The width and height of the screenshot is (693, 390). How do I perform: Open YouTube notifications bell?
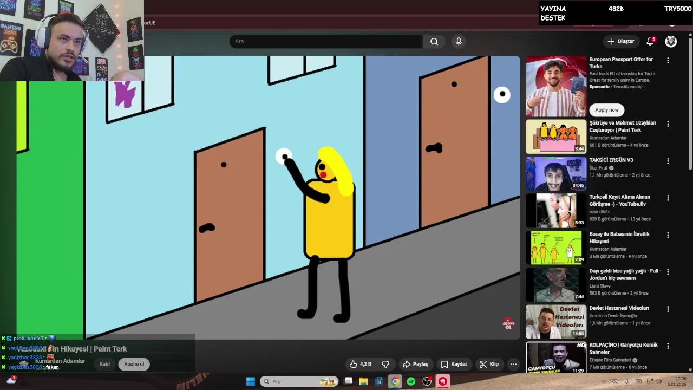[651, 41]
